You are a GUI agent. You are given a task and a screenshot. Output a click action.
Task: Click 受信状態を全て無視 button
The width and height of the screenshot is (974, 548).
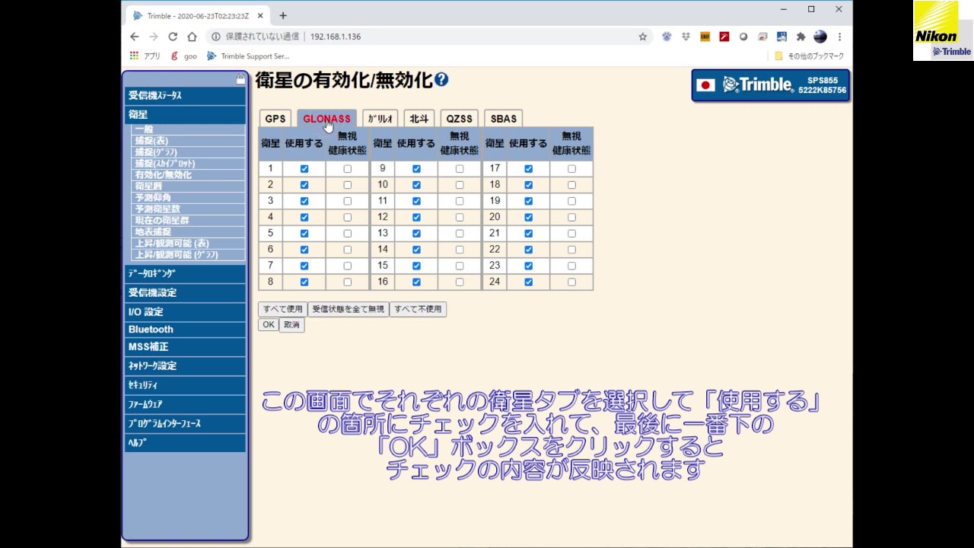349,309
